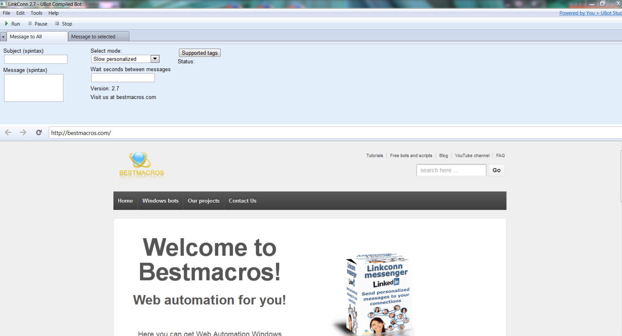Open the Powered by You + UBot Studio link
Image resolution: width=622 pixels, height=336 pixels.
pos(590,13)
